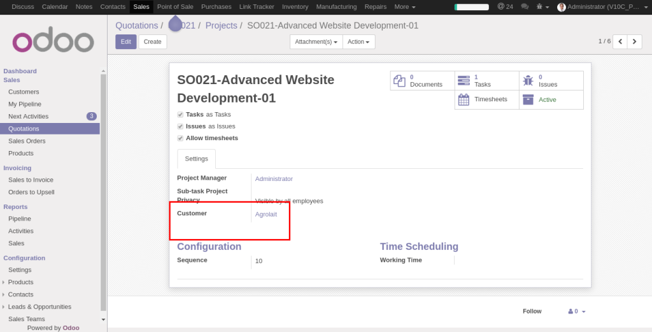This screenshot has width=652, height=332.
Task: Open the Purchases menu
Action: point(216,6)
